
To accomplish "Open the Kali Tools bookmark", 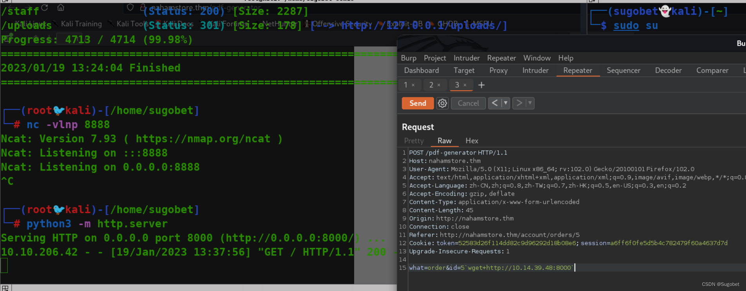I will pyautogui.click(x=129, y=24).
